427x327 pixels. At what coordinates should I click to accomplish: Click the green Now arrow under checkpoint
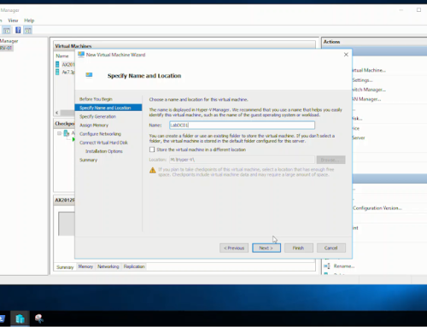pyautogui.click(x=73, y=139)
